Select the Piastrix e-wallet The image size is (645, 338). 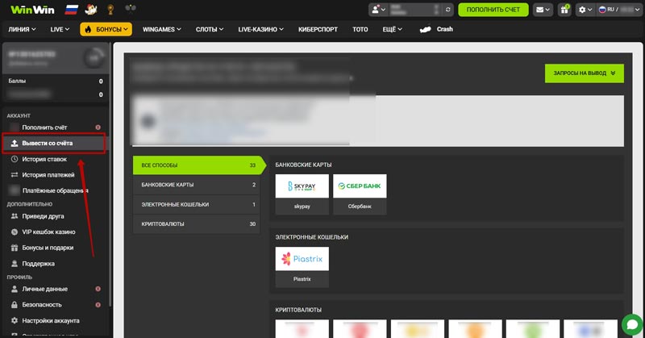pyautogui.click(x=302, y=266)
